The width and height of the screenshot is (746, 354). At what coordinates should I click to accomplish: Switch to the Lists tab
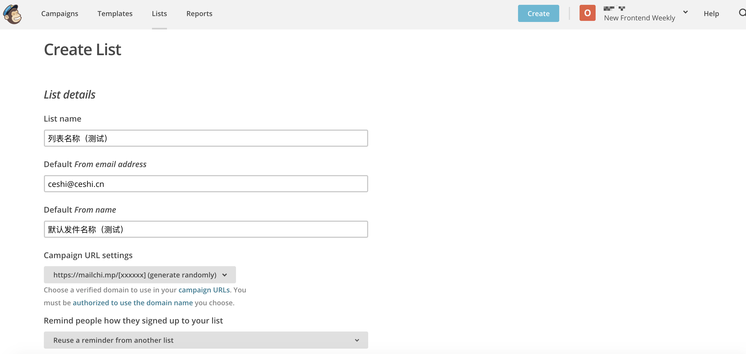[x=159, y=14]
